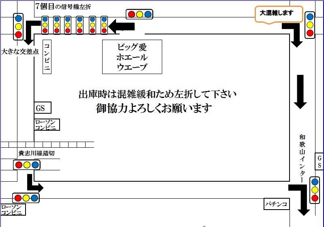This screenshot has width=324, height=227.
Task: Click the turning arrow next to the パチンコ box
Action: 299,200
